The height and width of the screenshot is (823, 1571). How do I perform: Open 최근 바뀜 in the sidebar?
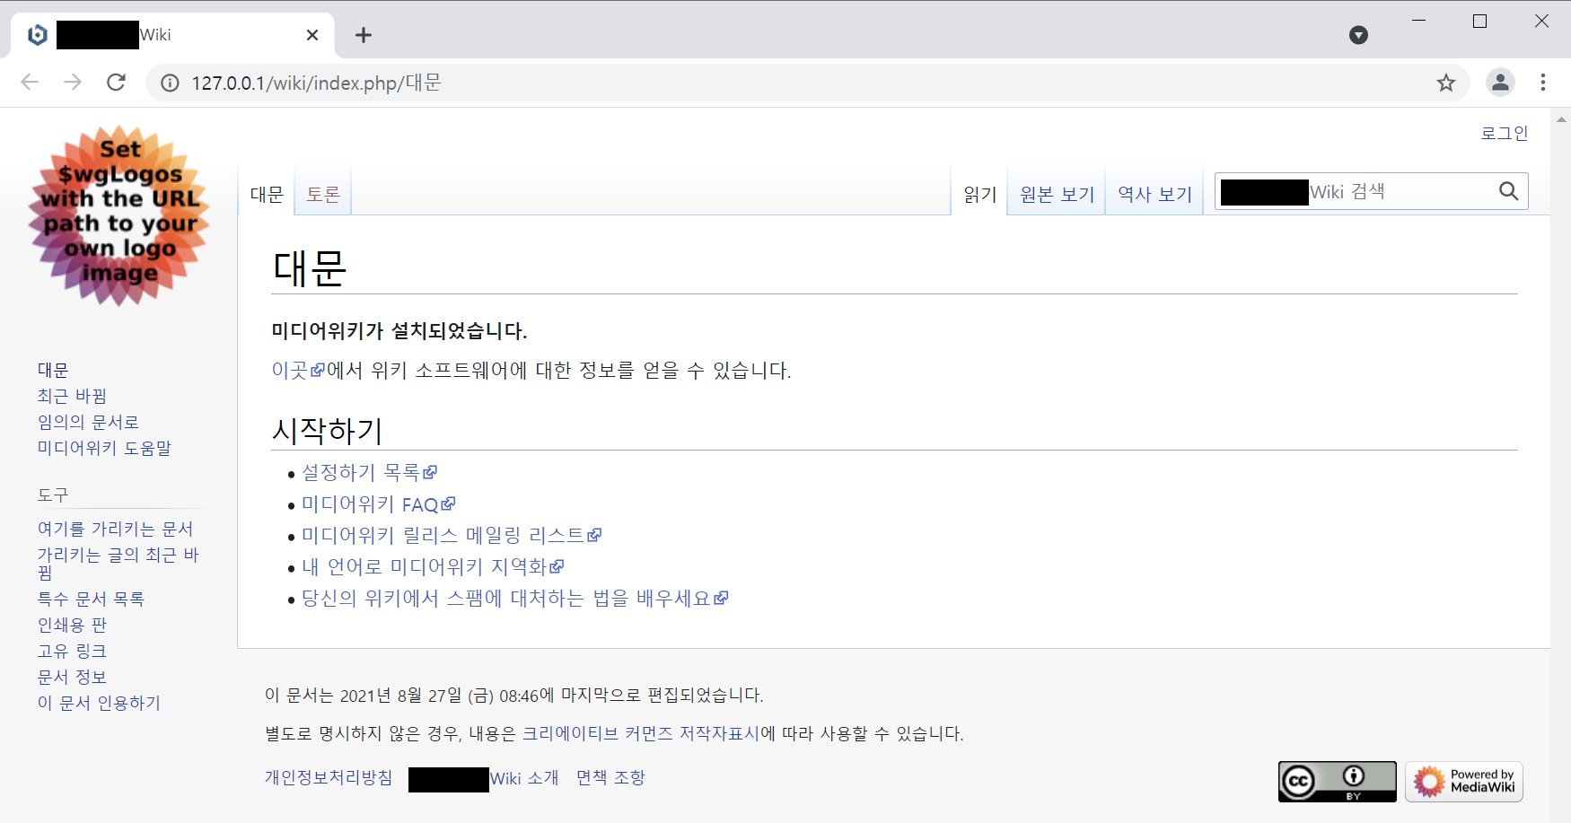coord(72,396)
